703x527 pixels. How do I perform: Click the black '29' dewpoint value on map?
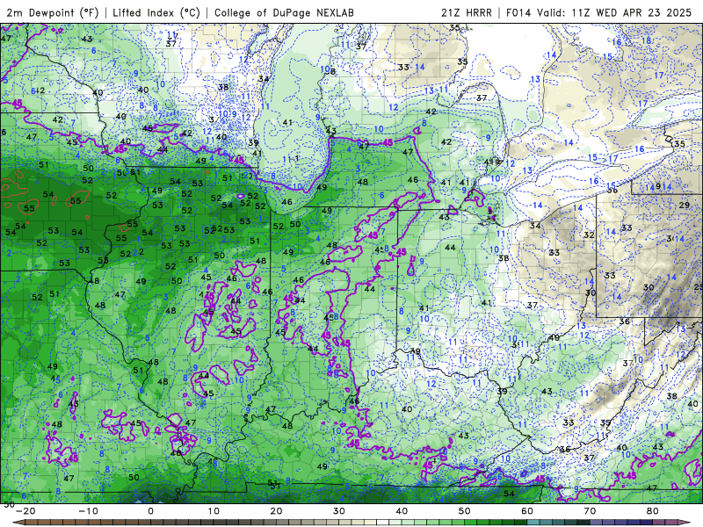pyautogui.click(x=685, y=205)
